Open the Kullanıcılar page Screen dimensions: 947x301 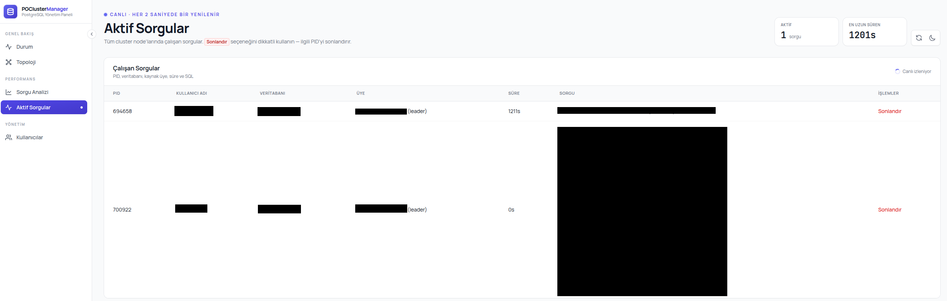click(x=44, y=137)
